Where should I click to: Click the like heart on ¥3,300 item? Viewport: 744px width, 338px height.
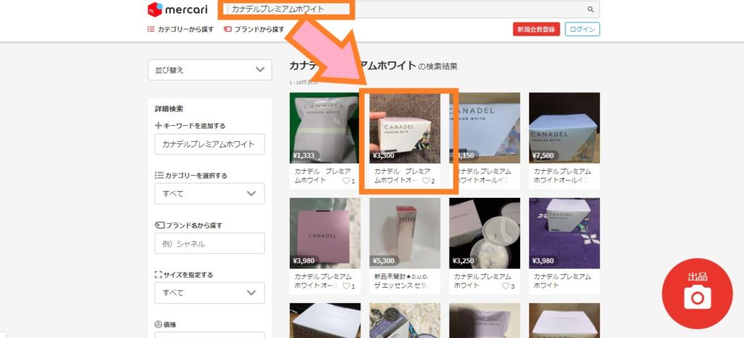click(426, 181)
